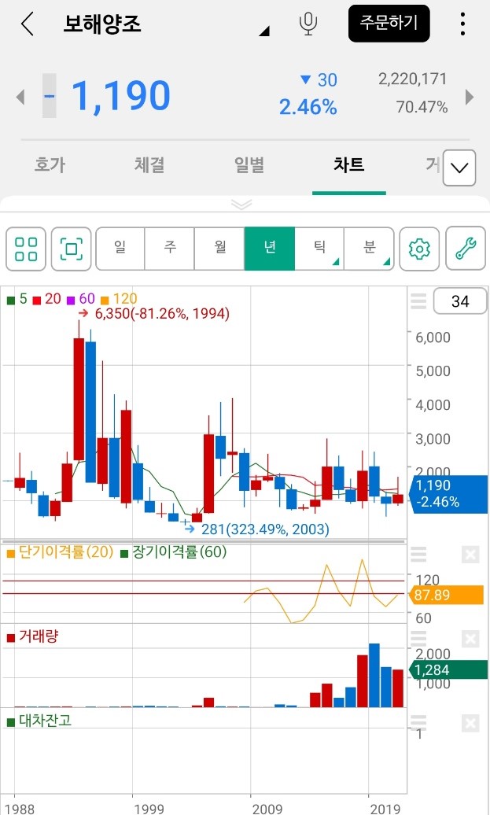Close the 단기이격률 indicator panel
490x815 pixels.
470,555
